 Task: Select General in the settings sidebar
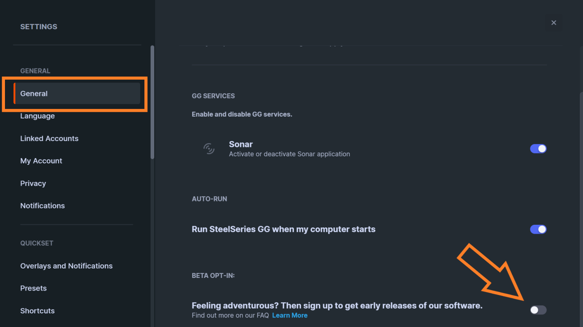coord(77,94)
